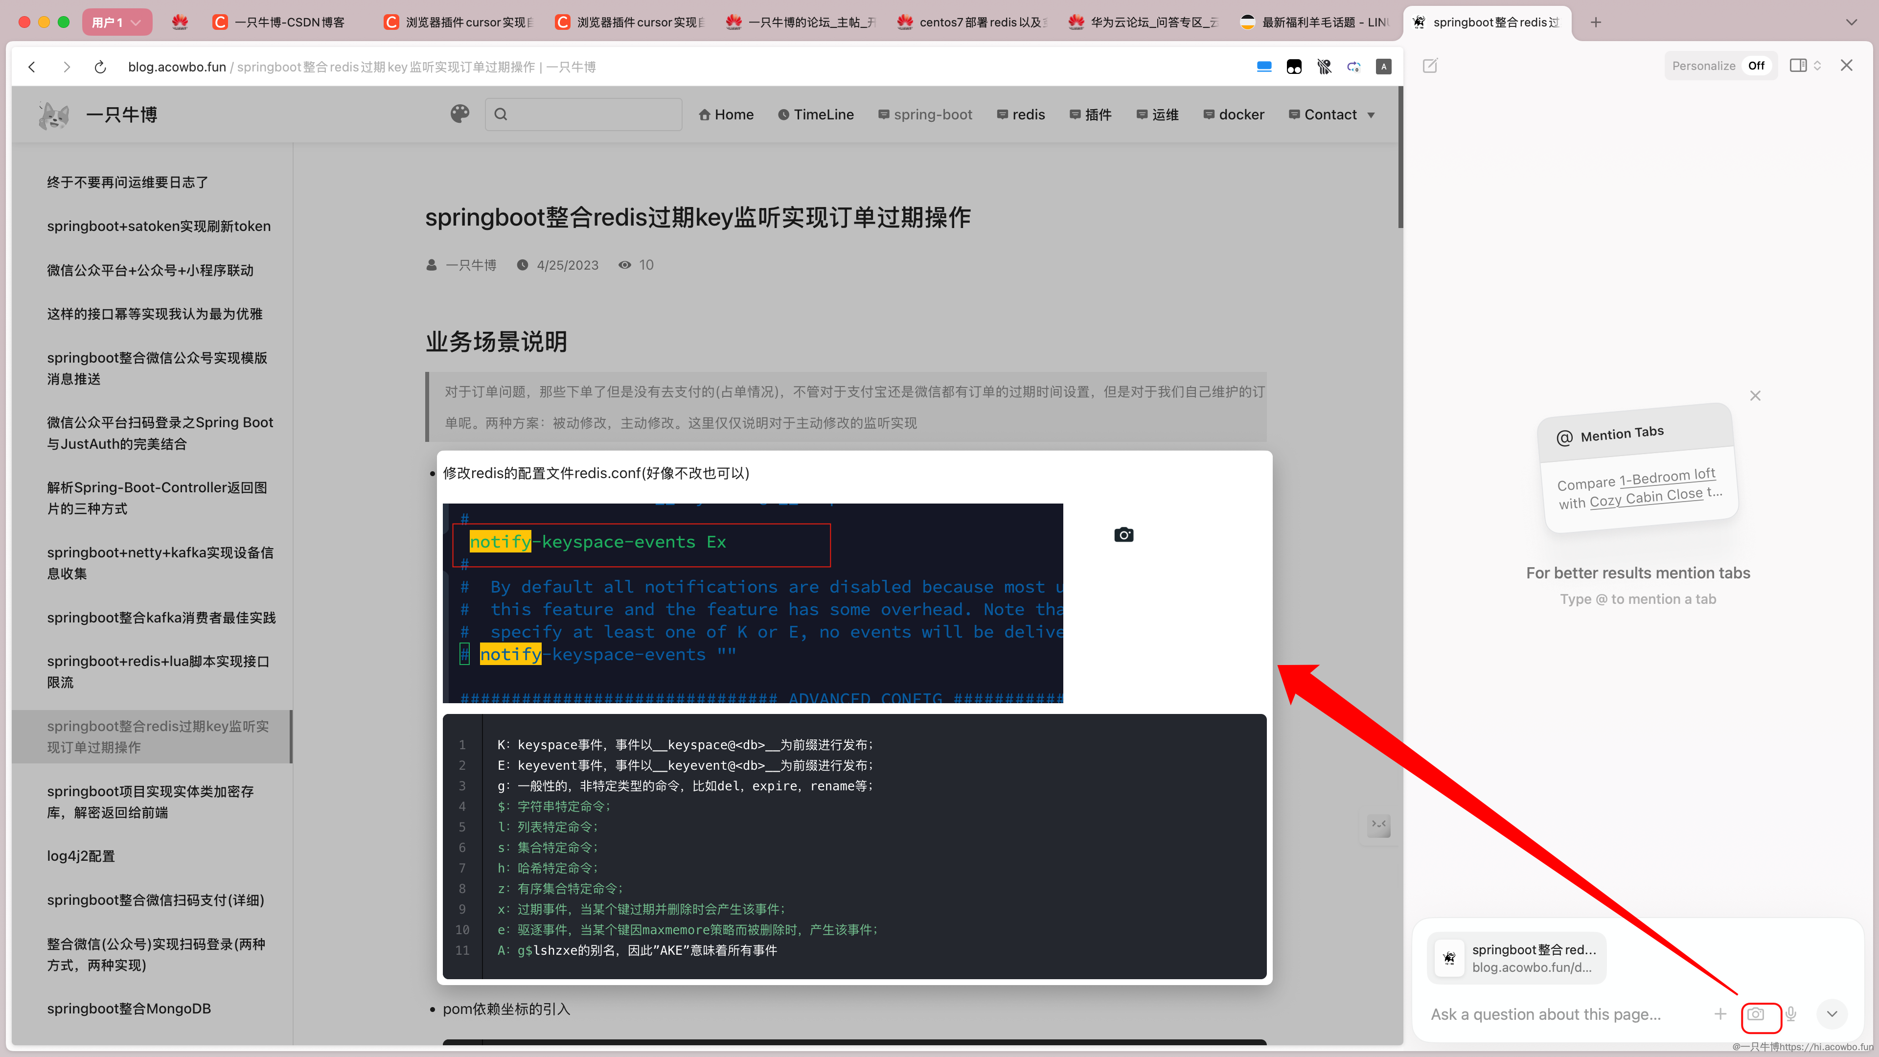Open sidebar article 微信公众平台+公众号+小程序联动
This screenshot has width=1879, height=1057.
coord(150,270)
